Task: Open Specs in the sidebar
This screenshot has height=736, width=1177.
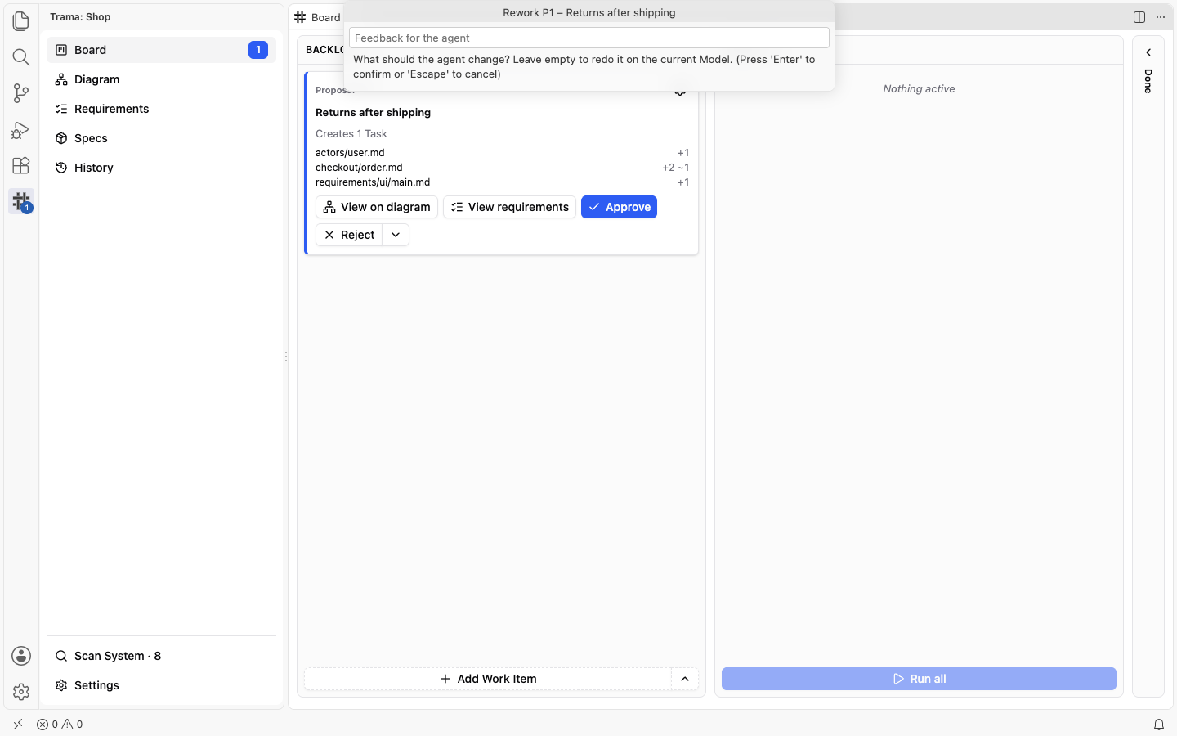Action: (161, 138)
